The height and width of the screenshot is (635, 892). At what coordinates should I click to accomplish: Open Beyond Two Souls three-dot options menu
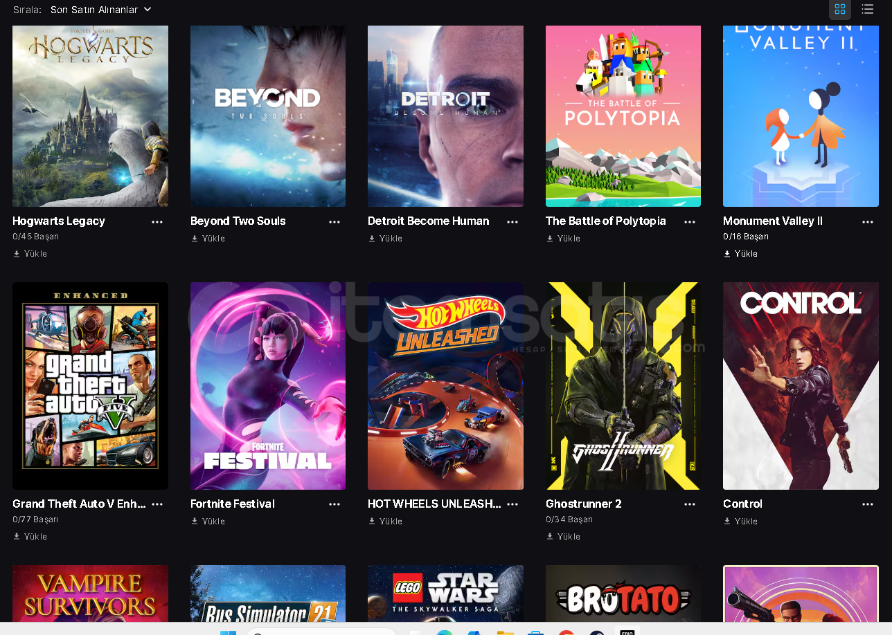coord(334,222)
